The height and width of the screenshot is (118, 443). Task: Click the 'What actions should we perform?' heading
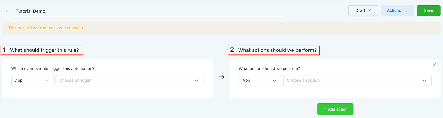(x=277, y=50)
